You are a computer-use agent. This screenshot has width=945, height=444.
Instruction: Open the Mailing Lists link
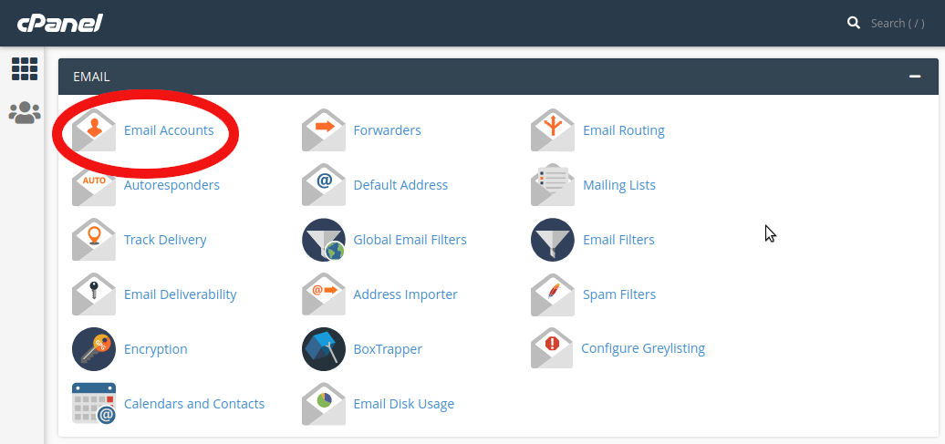pyautogui.click(x=619, y=185)
